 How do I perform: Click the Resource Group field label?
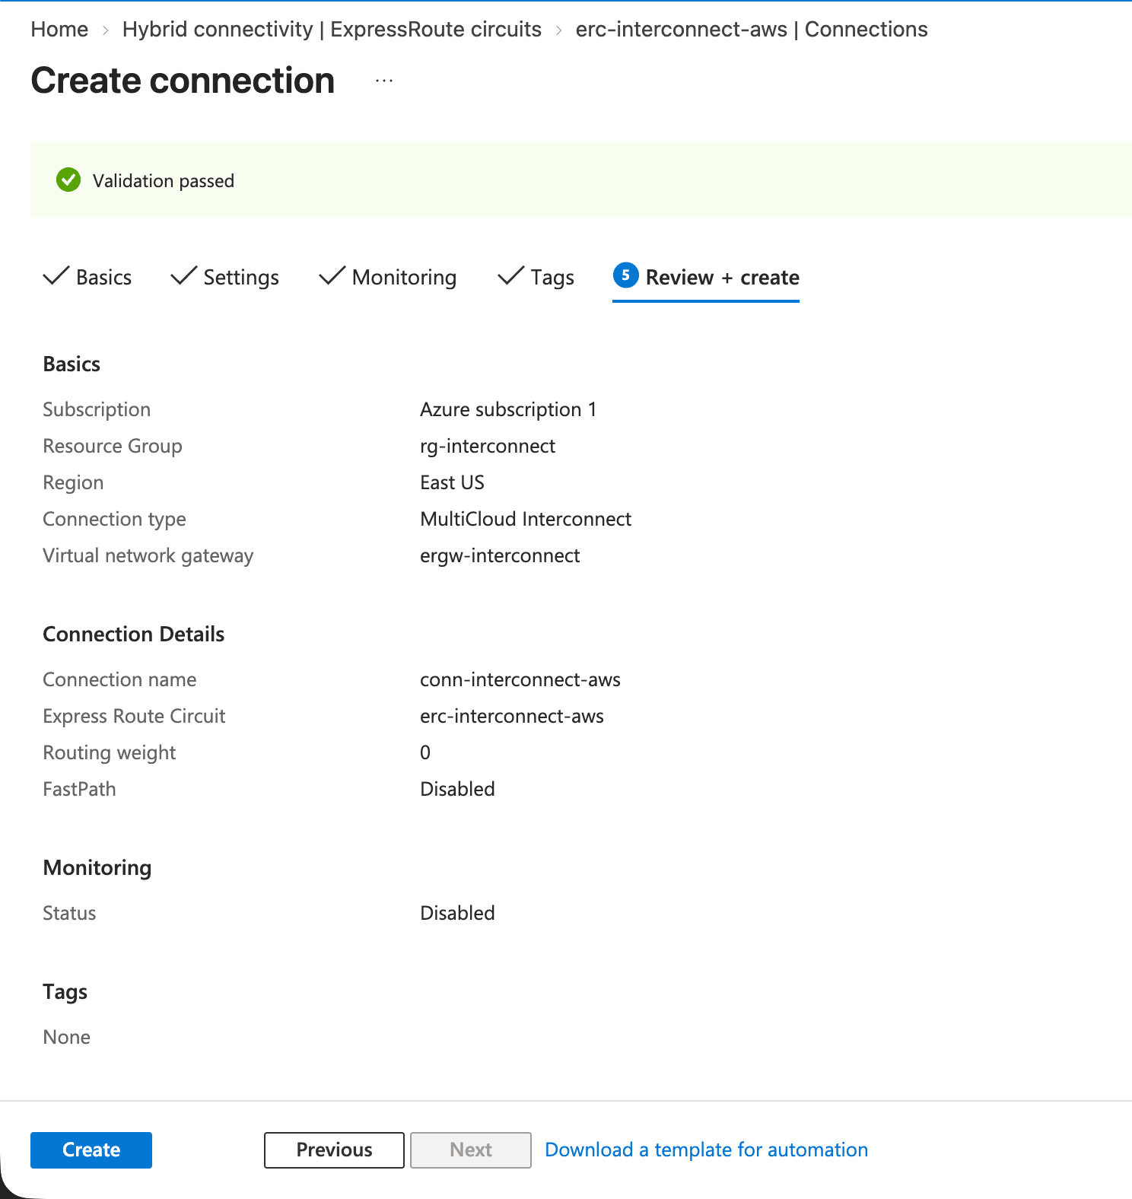click(x=113, y=446)
